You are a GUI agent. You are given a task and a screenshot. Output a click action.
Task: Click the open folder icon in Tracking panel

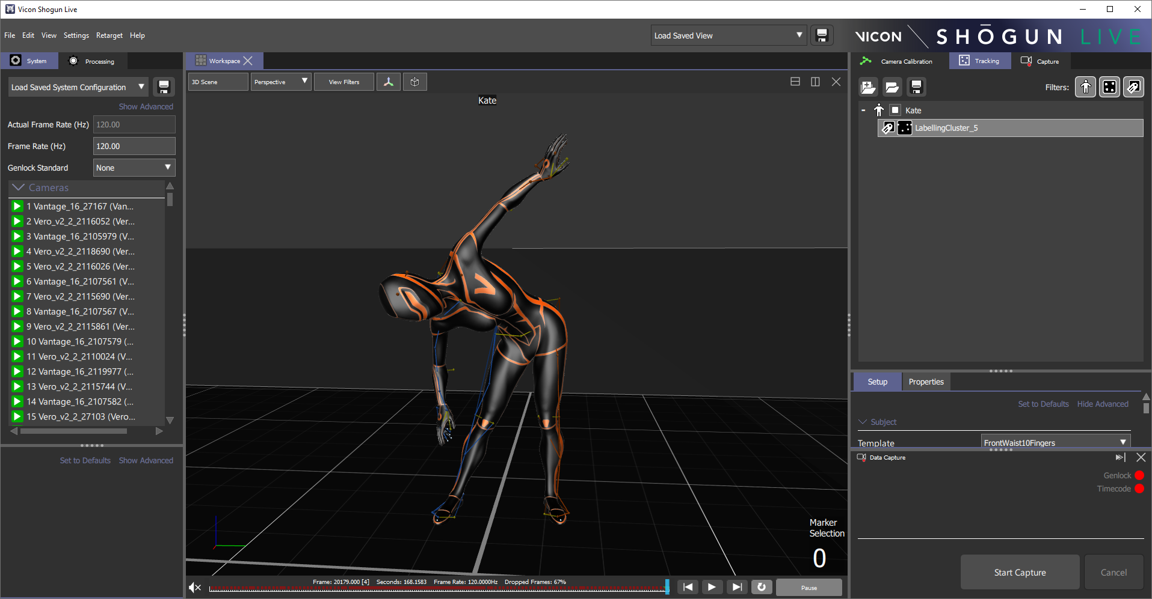(x=892, y=87)
